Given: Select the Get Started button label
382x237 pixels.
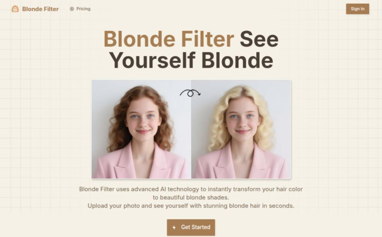Looking at the screenshot, I should pyautogui.click(x=196, y=227).
